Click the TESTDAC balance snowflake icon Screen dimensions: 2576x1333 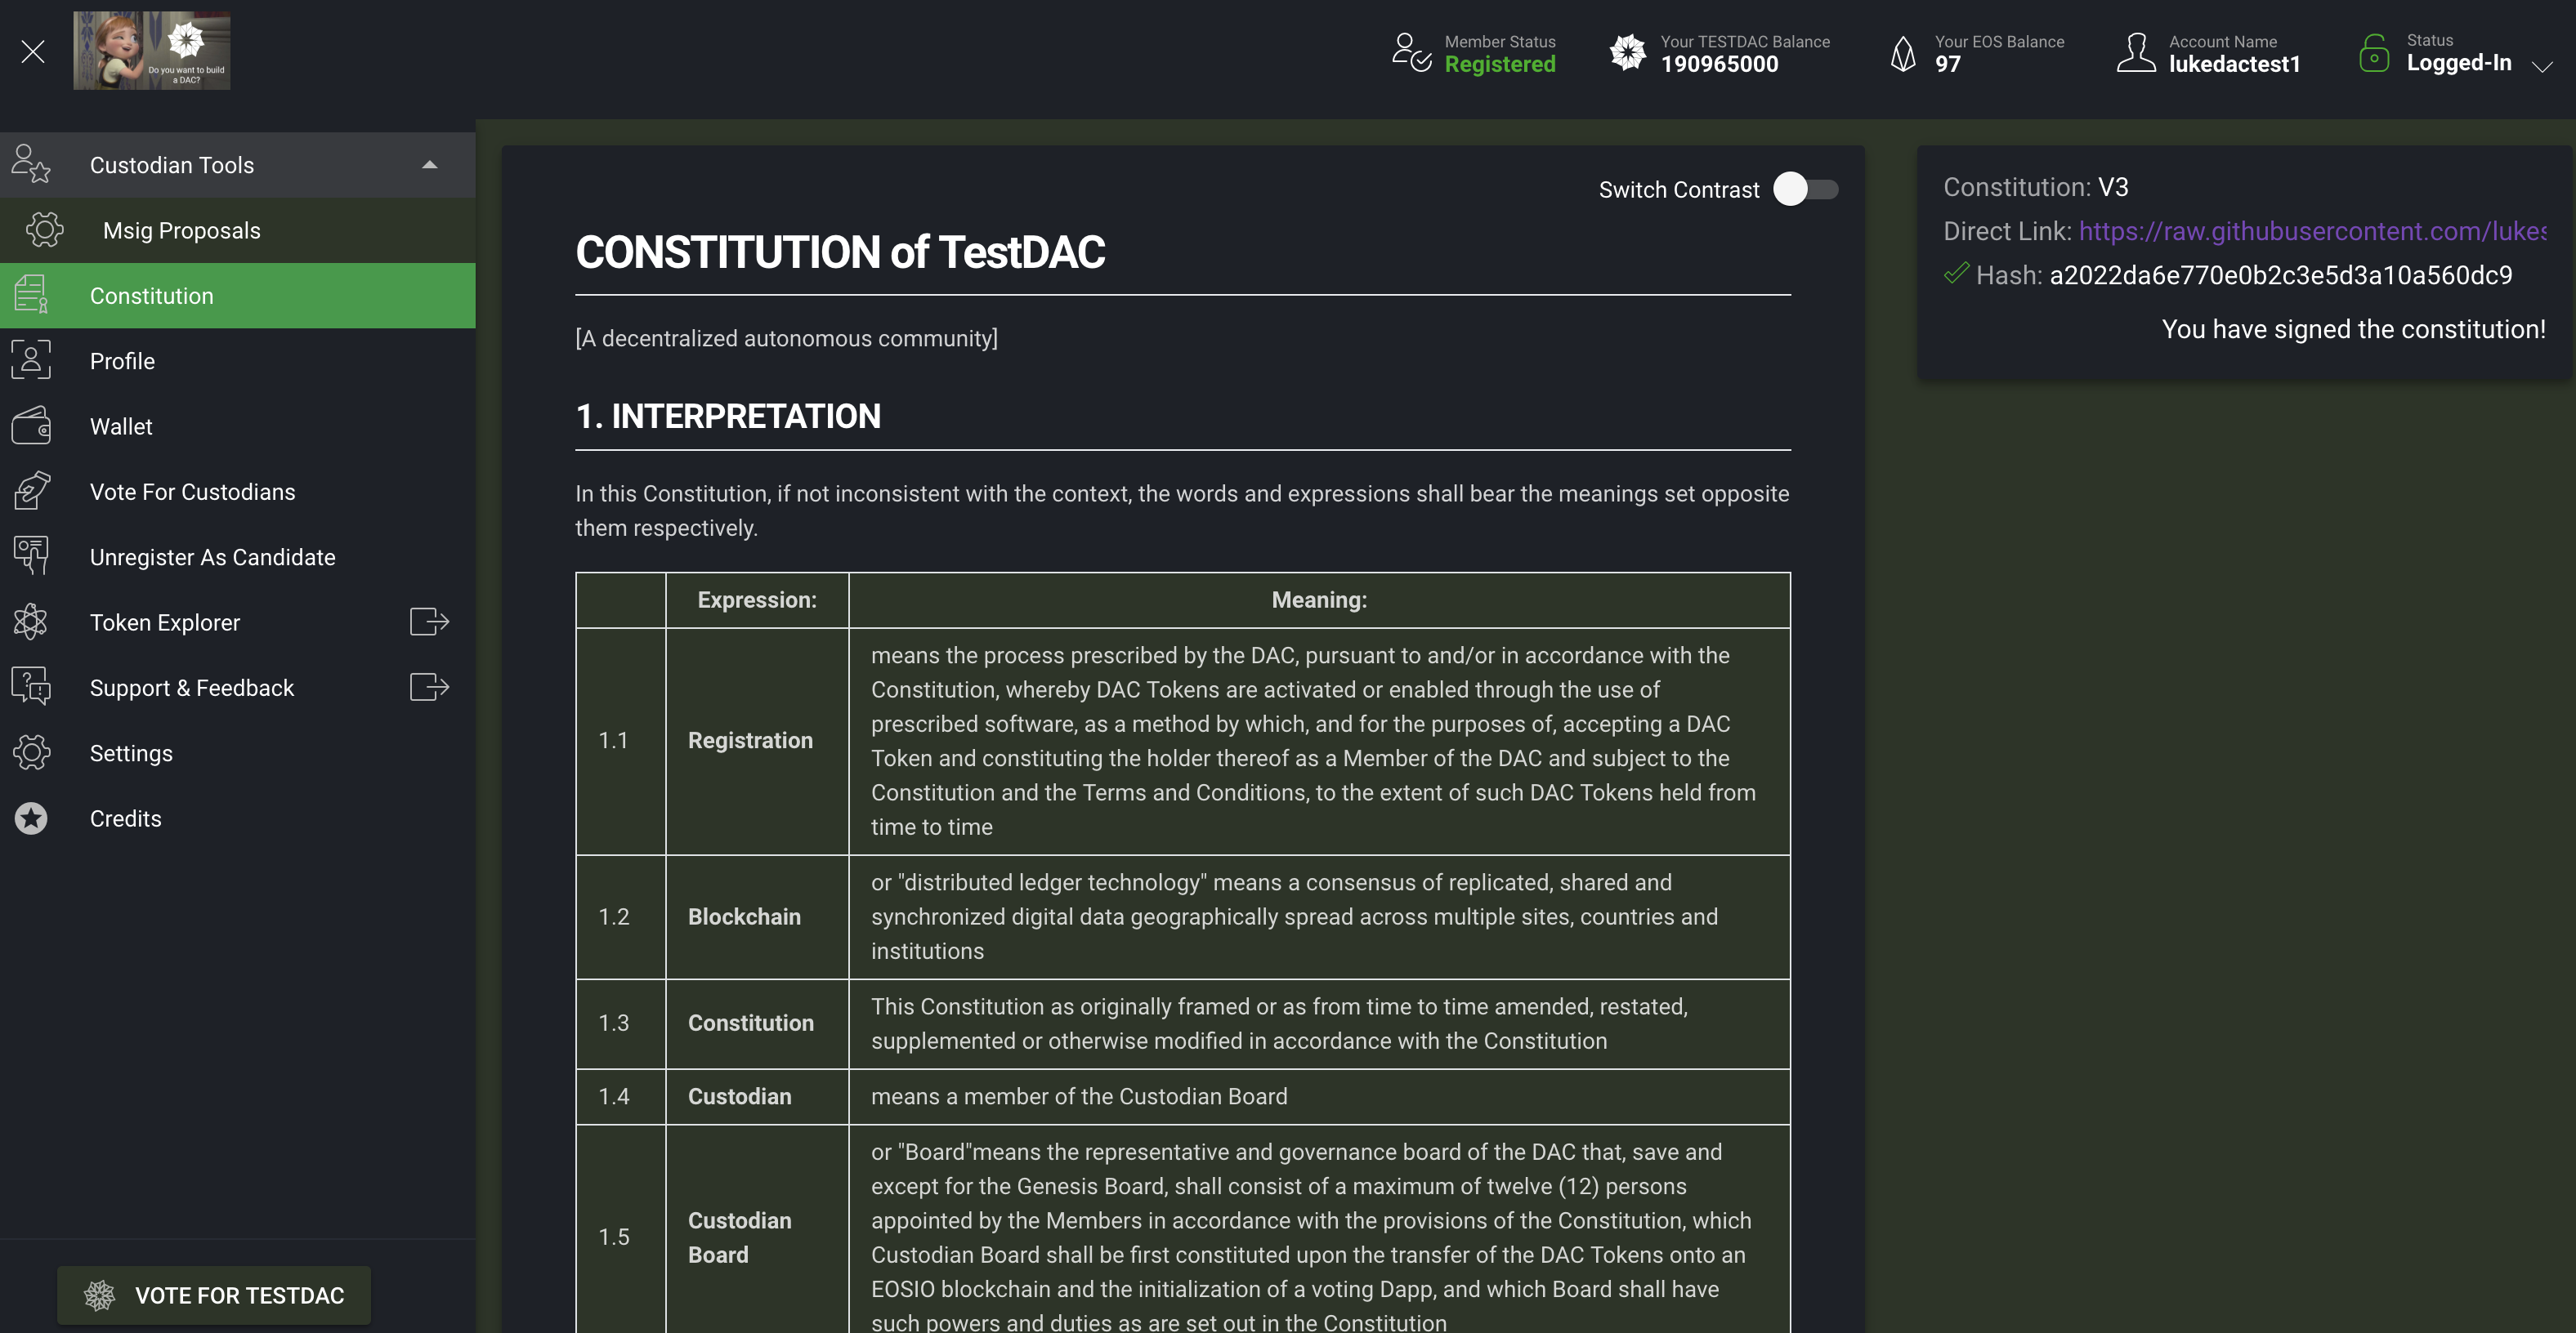1627,53
